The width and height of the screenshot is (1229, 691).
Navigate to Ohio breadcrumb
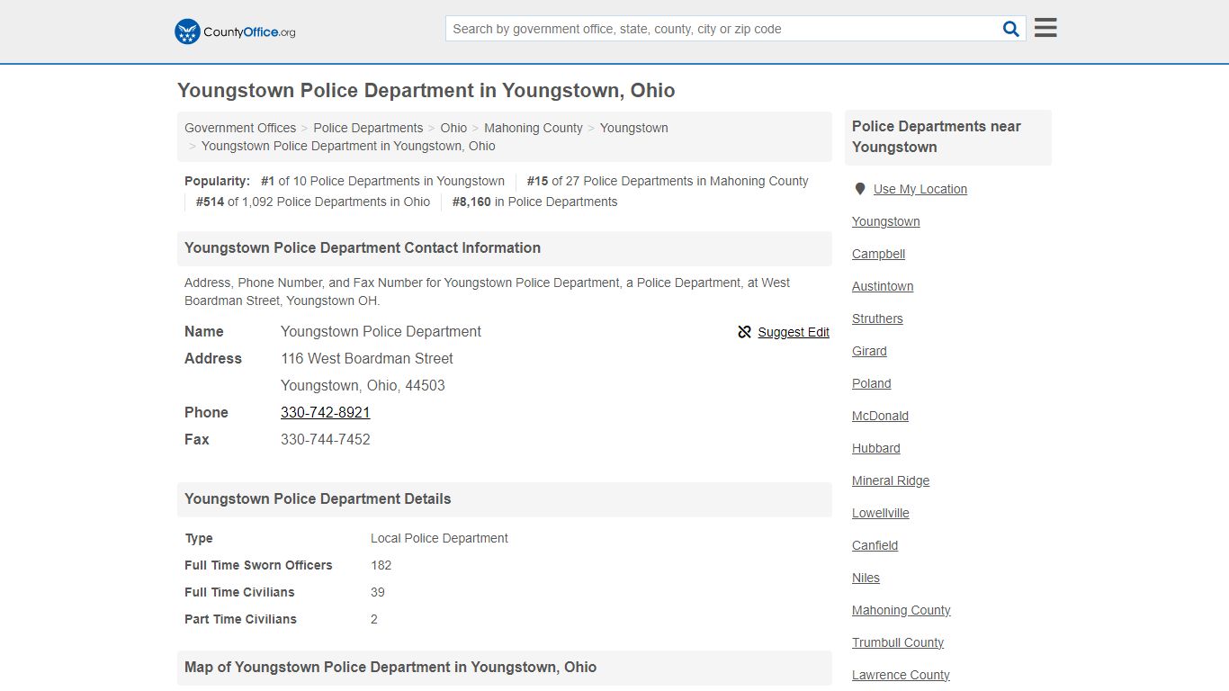453,128
